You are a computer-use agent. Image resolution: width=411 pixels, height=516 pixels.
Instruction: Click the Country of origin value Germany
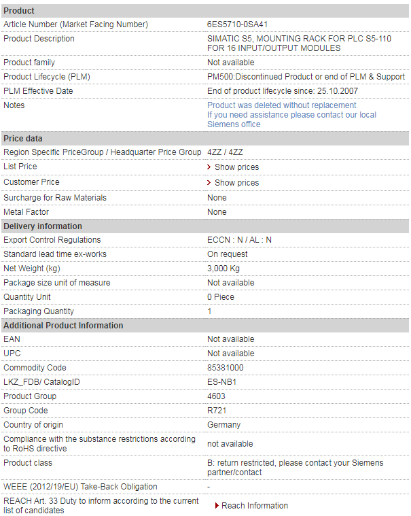(224, 425)
